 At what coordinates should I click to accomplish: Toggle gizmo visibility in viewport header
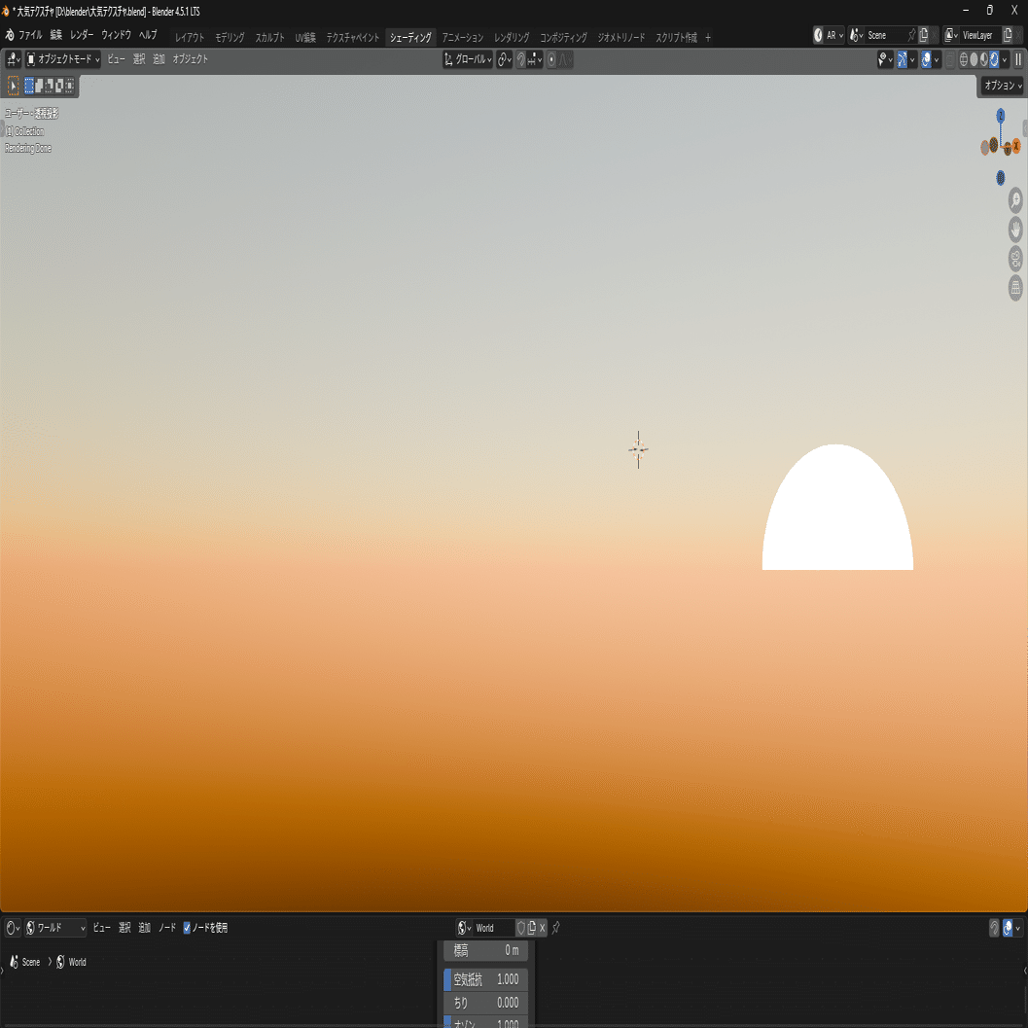[x=903, y=59]
